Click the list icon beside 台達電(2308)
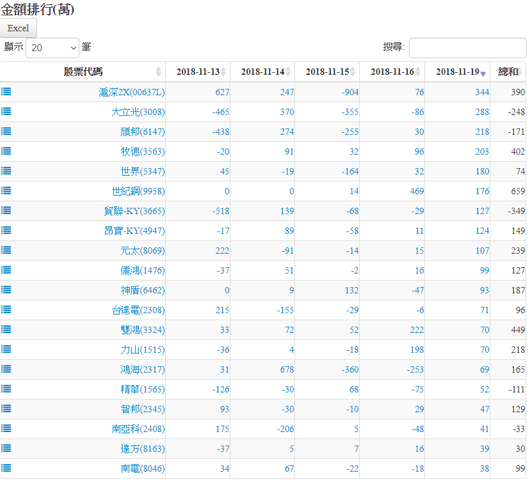 point(6,310)
